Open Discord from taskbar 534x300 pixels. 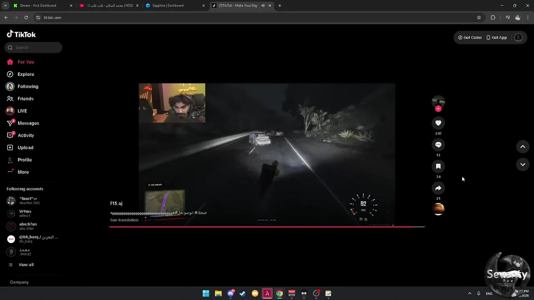[230, 293]
